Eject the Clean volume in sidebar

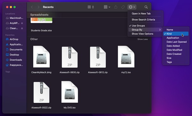point(22,28)
